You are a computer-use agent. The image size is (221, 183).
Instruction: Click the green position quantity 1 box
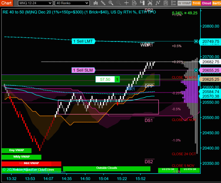coord(117,79)
